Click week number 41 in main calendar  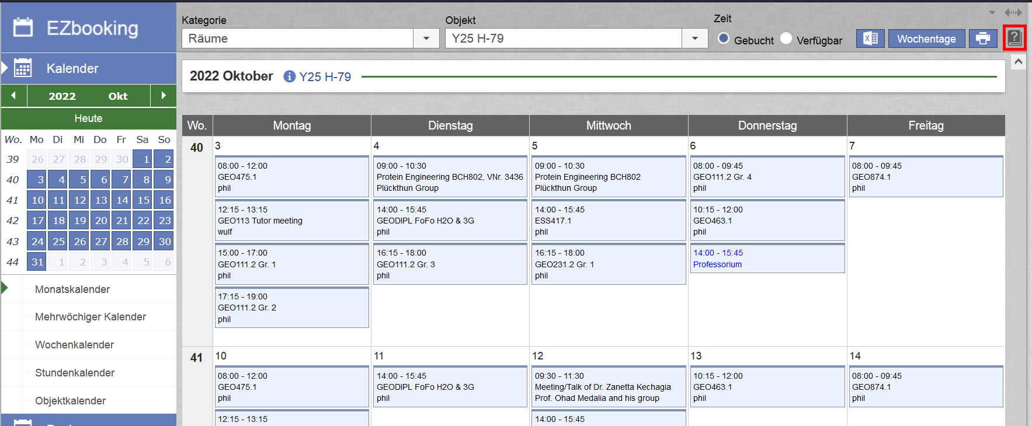197,358
